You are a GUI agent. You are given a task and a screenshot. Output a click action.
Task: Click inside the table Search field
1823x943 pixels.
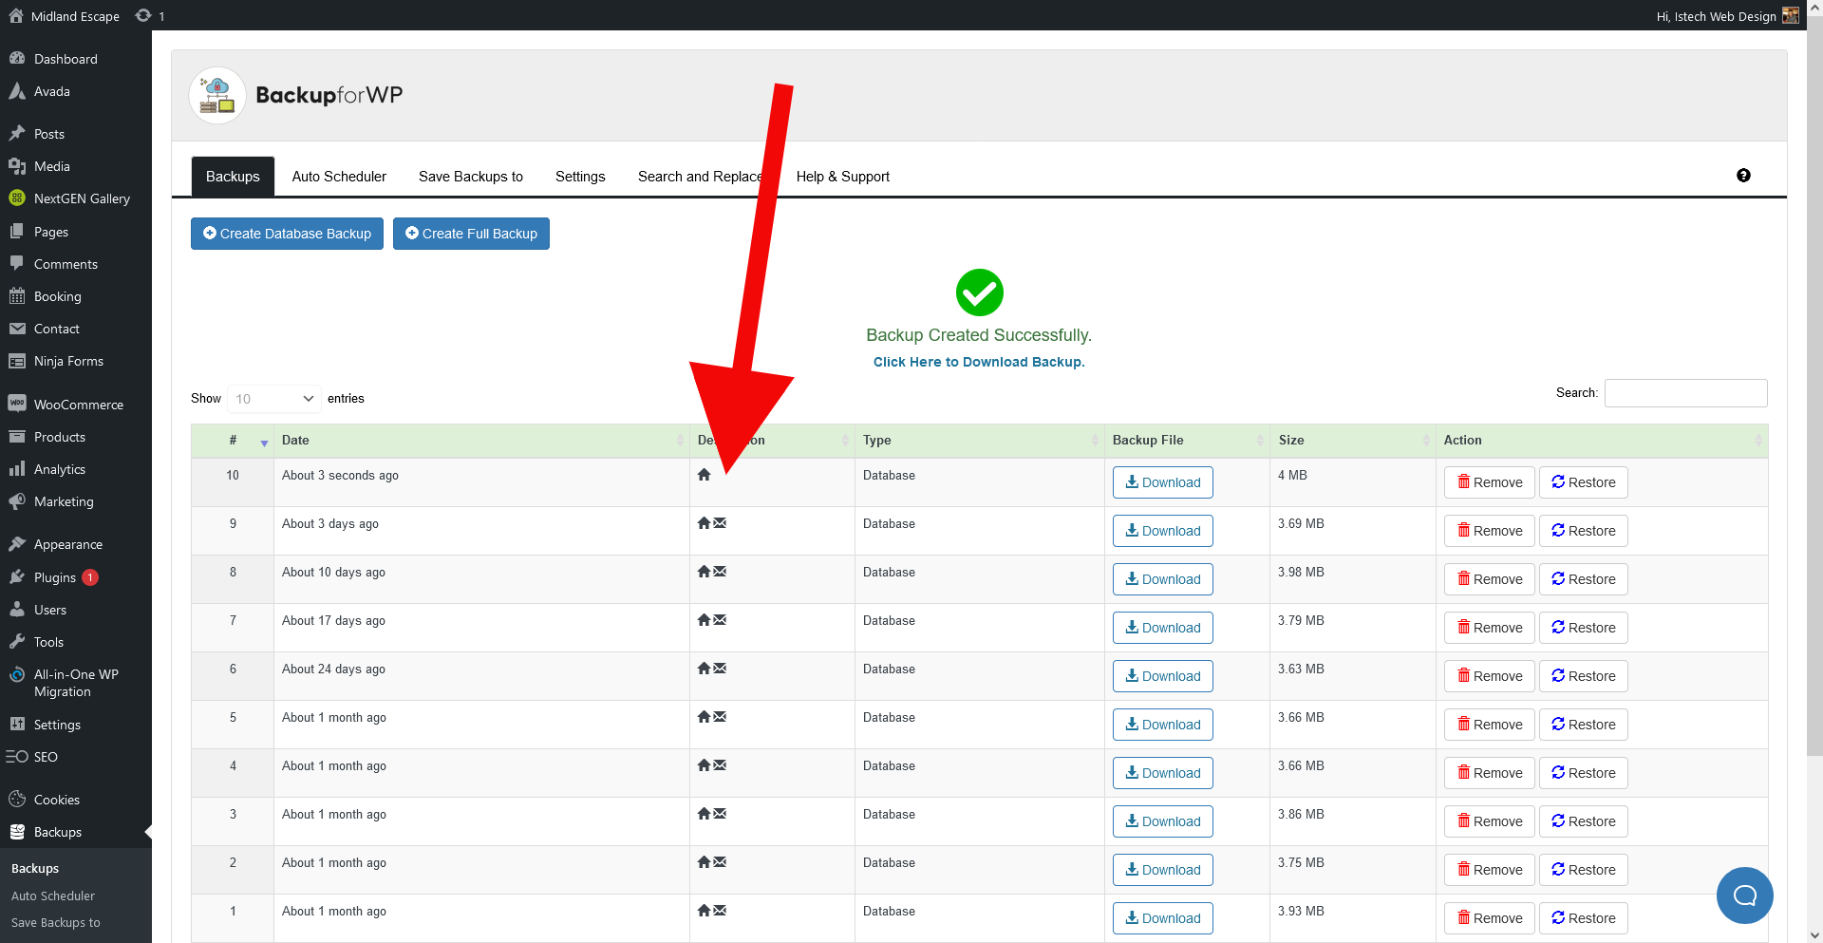1686,393
